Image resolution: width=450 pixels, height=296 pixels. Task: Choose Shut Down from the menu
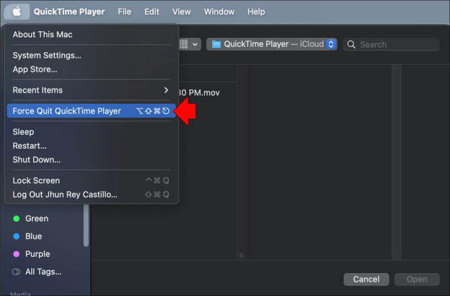pyautogui.click(x=91, y=160)
